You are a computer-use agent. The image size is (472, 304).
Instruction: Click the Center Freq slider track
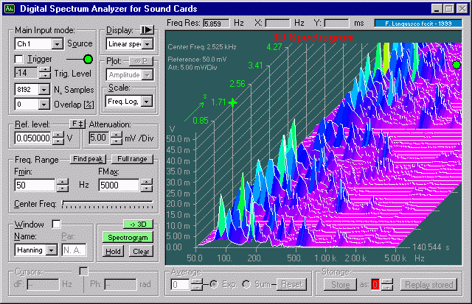(x=108, y=203)
